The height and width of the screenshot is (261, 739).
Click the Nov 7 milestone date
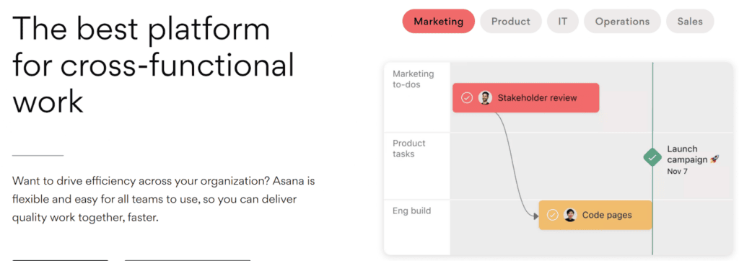pyautogui.click(x=677, y=172)
